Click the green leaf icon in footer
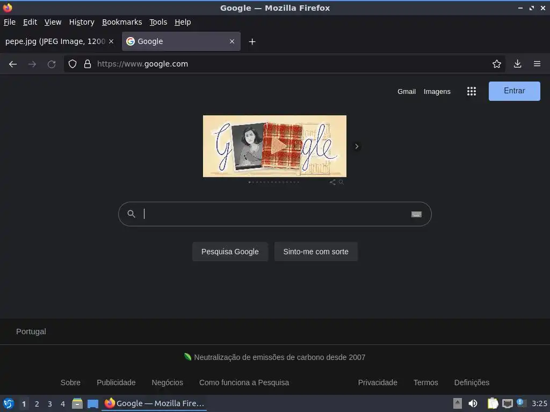The height and width of the screenshot is (412, 550). pyautogui.click(x=187, y=357)
